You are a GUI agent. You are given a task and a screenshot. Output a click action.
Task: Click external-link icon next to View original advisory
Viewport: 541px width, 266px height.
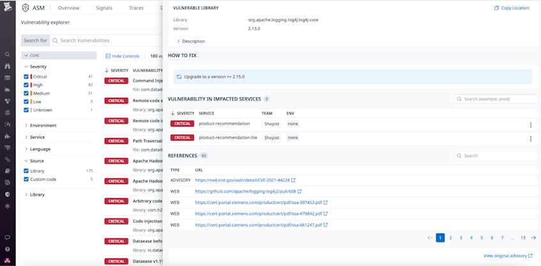[x=530, y=256]
